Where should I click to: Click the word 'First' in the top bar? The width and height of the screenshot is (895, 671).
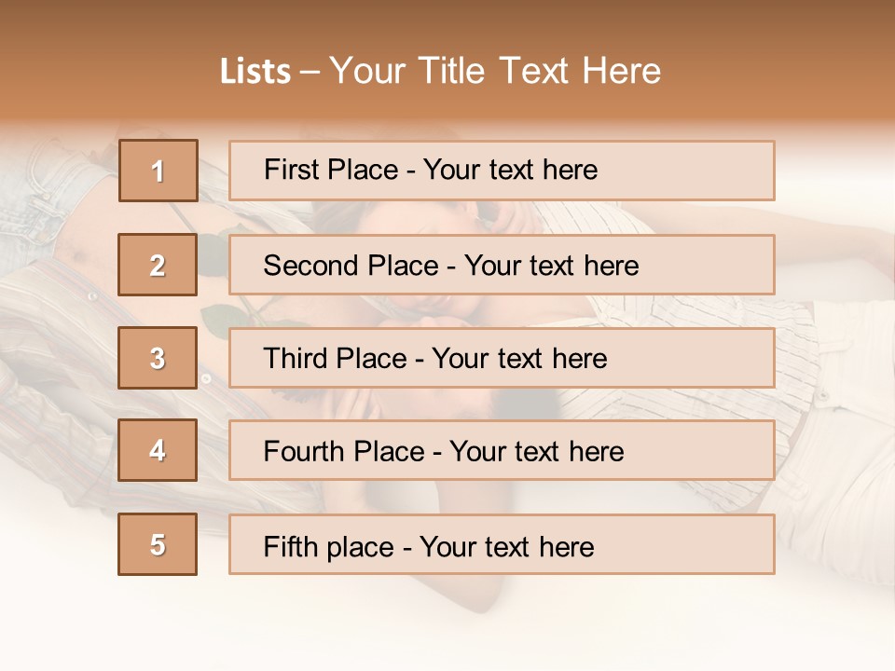click(291, 171)
